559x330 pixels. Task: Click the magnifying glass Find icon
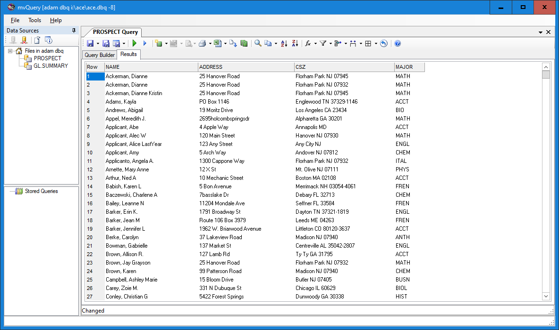(x=258, y=43)
